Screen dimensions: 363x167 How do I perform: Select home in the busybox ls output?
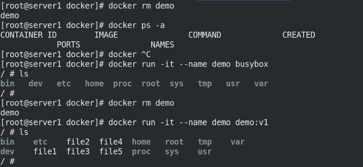(94, 83)
